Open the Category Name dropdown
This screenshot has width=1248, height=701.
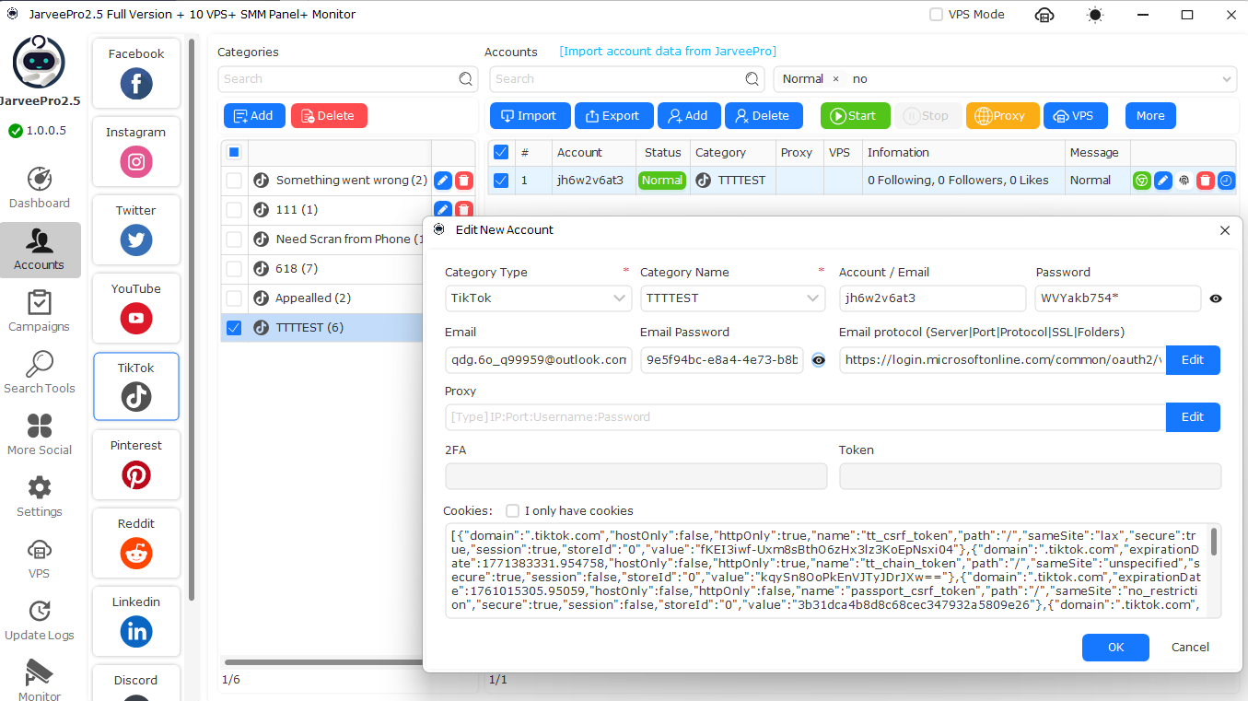pyautogui.click(x=733, y=298)
